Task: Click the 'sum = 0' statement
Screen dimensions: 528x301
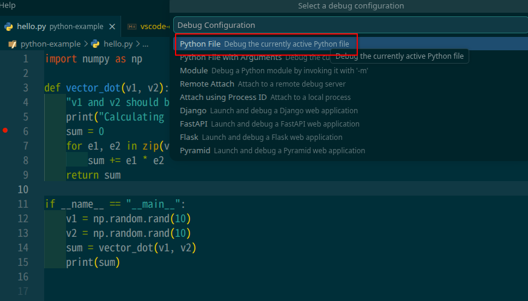Action: coord(85,131)
